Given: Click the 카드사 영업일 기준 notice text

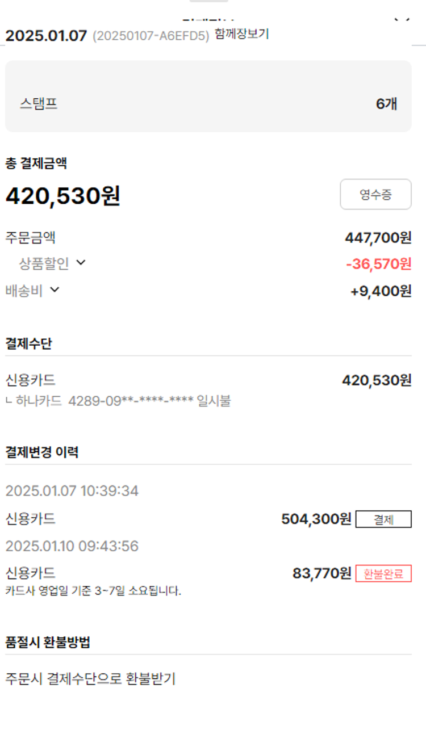Looking at the screenshot, I should tap(93, 591).
